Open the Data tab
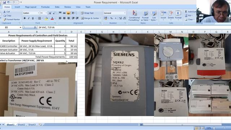The height and width of the screenshot is (130, 231). [x=57, y=7]
